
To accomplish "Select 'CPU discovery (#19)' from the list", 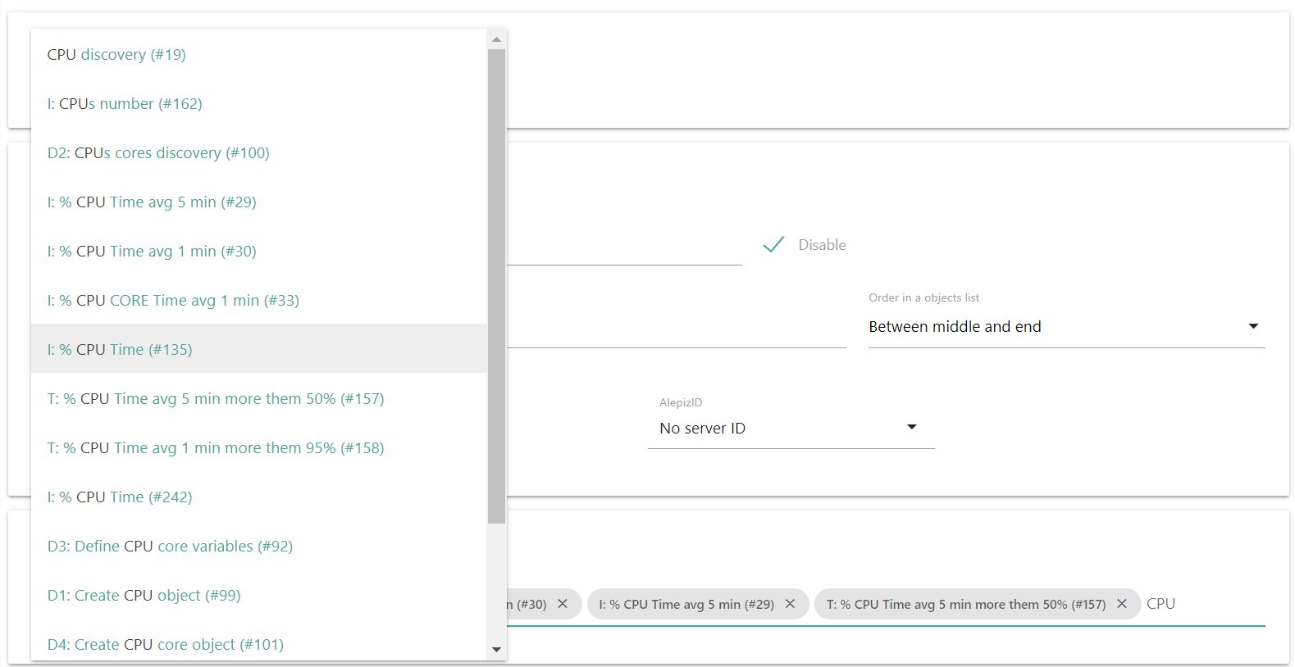I will (116, 55).
